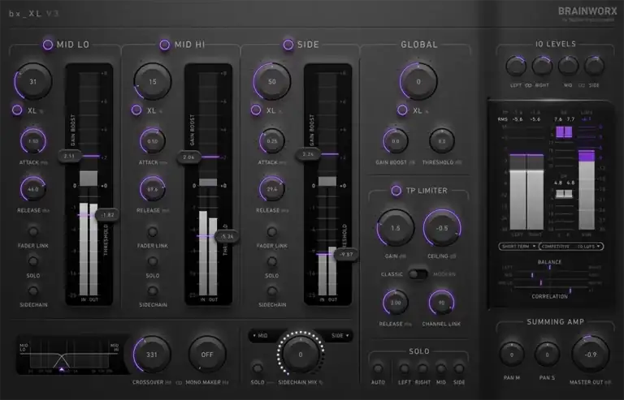Click the Global Threshold knob

tap(442, 141)
